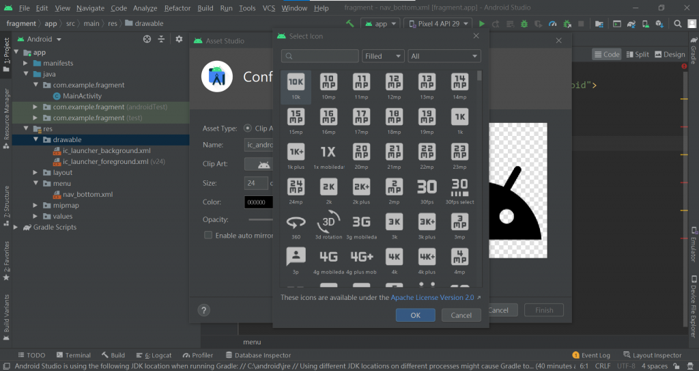
Task: Click the icon search field
Action: pyautogui.click(x=319, y=56)
